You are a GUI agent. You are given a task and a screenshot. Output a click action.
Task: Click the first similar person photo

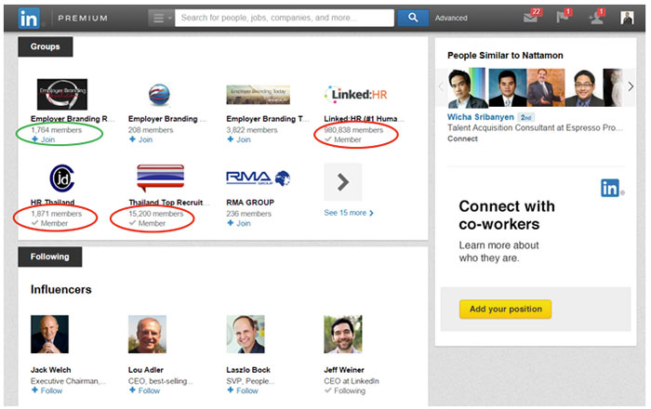click(467, 88)
